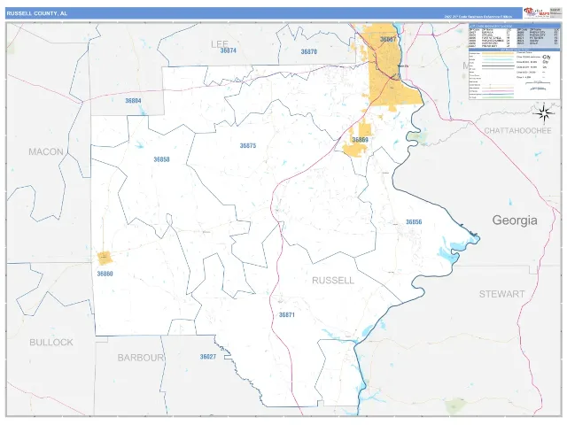
Task: Select ZIP code label 36856
Action: tap(414, 222)
